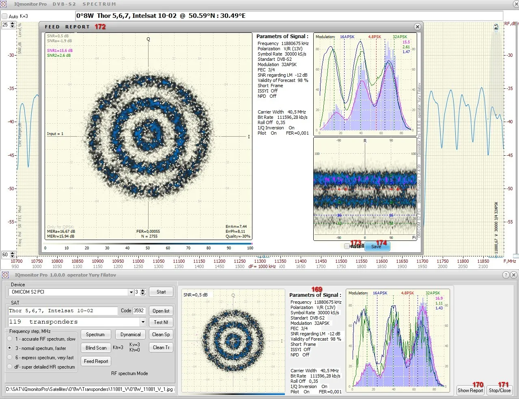Expand the 119 transponders dropdown list
Viewport: 519px width, 399px height.
[x=143, y=322]
